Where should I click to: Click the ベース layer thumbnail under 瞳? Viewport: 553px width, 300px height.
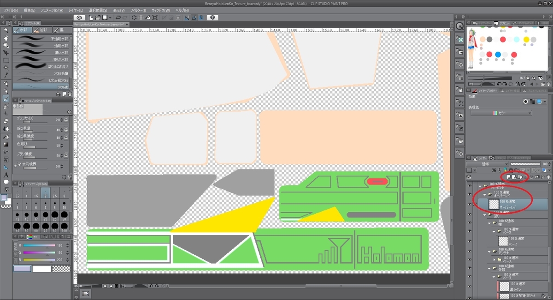[503, 241]
